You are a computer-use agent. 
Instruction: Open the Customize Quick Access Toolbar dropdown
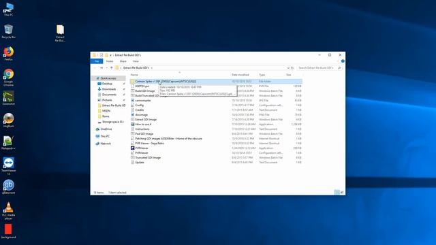point(110,55)
